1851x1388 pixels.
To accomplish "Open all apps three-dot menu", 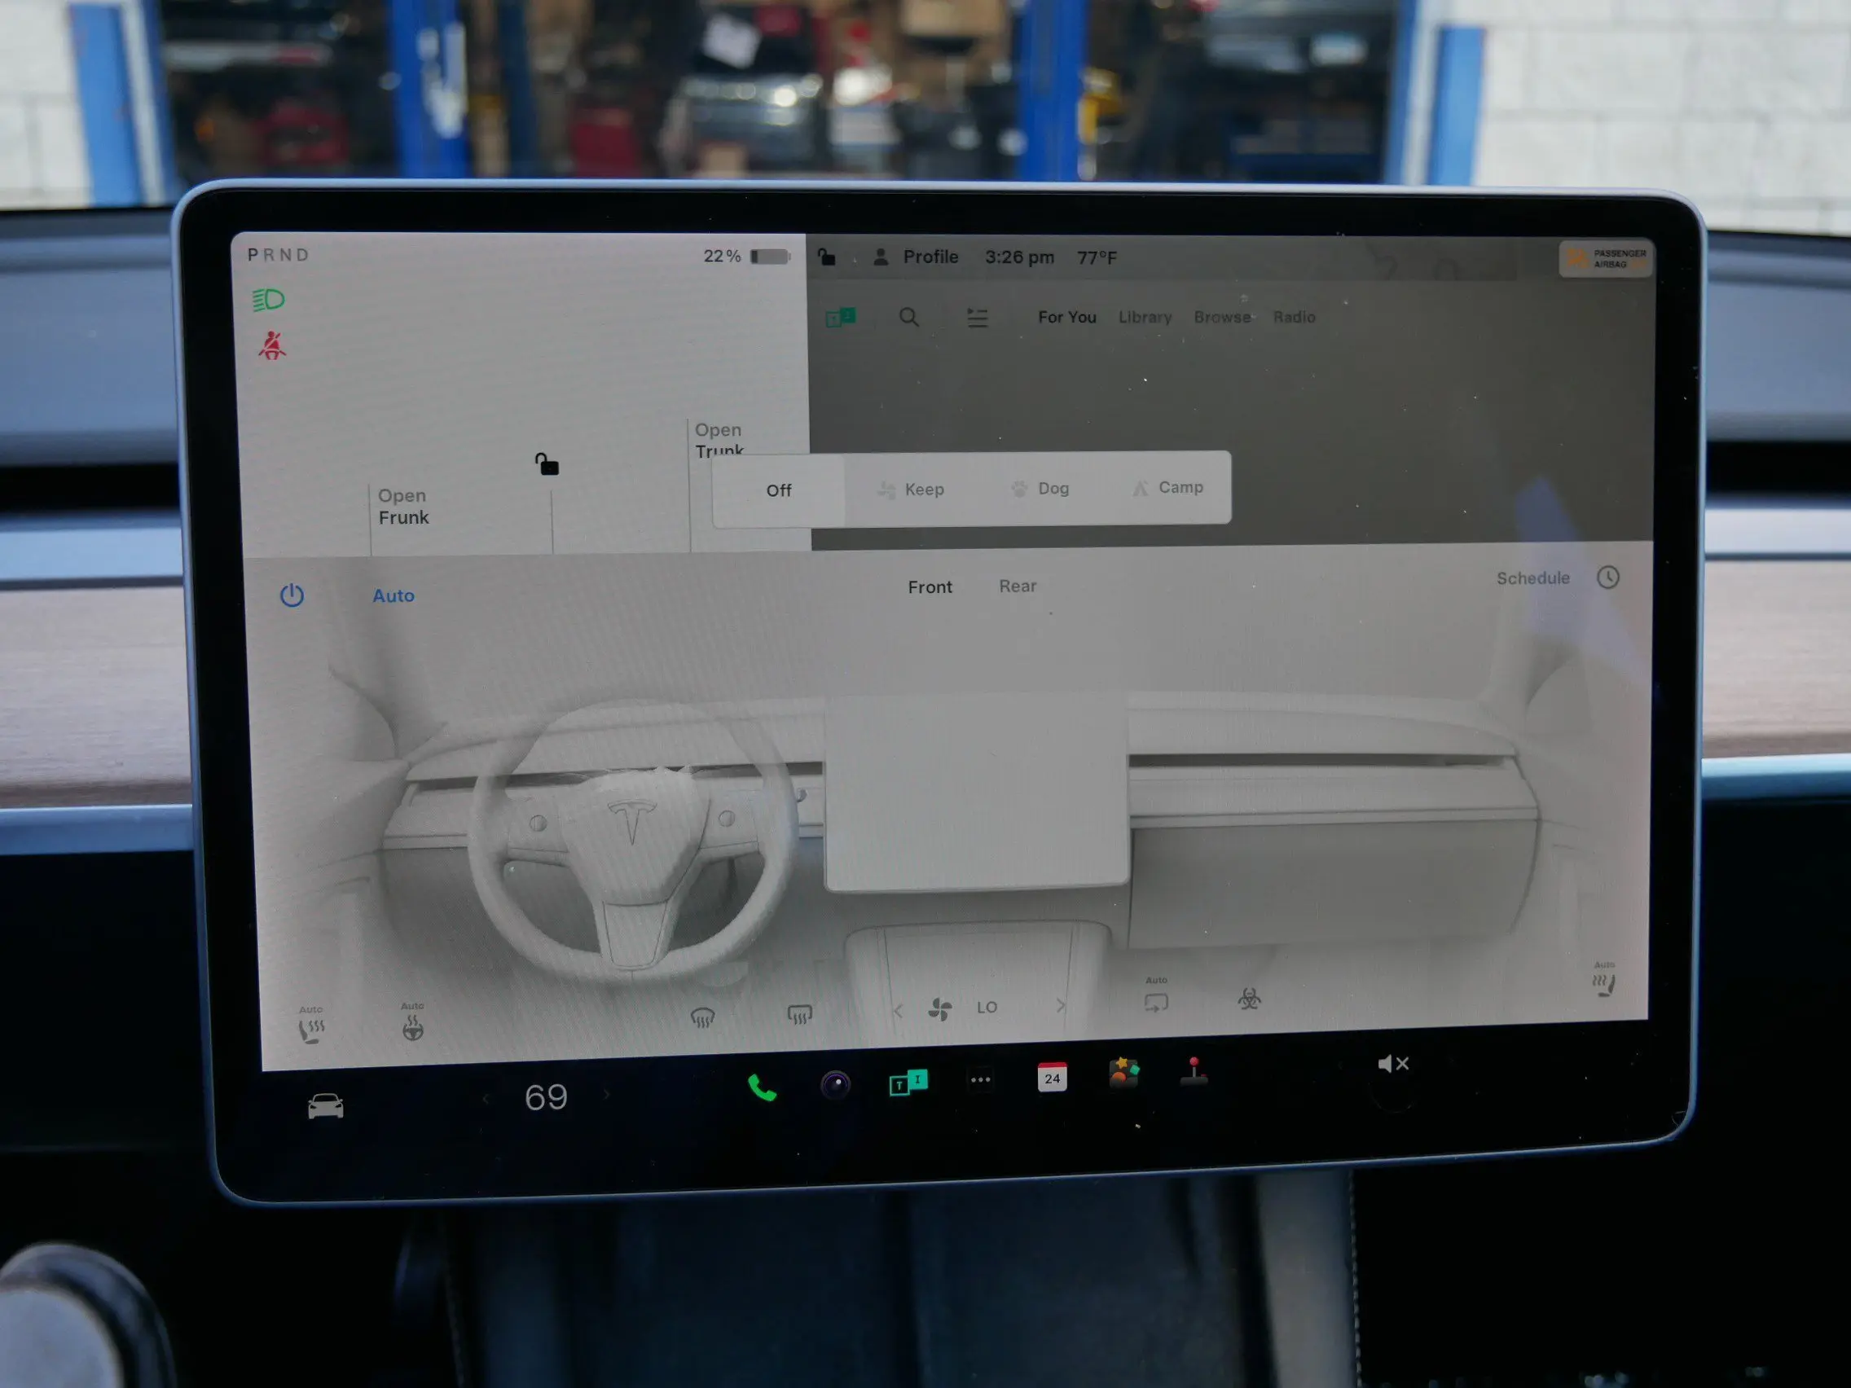I will [980, 1080].
